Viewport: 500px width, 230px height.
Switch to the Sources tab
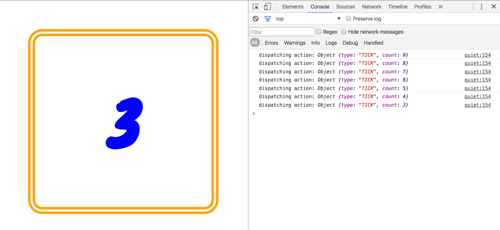tap(345, 7)
